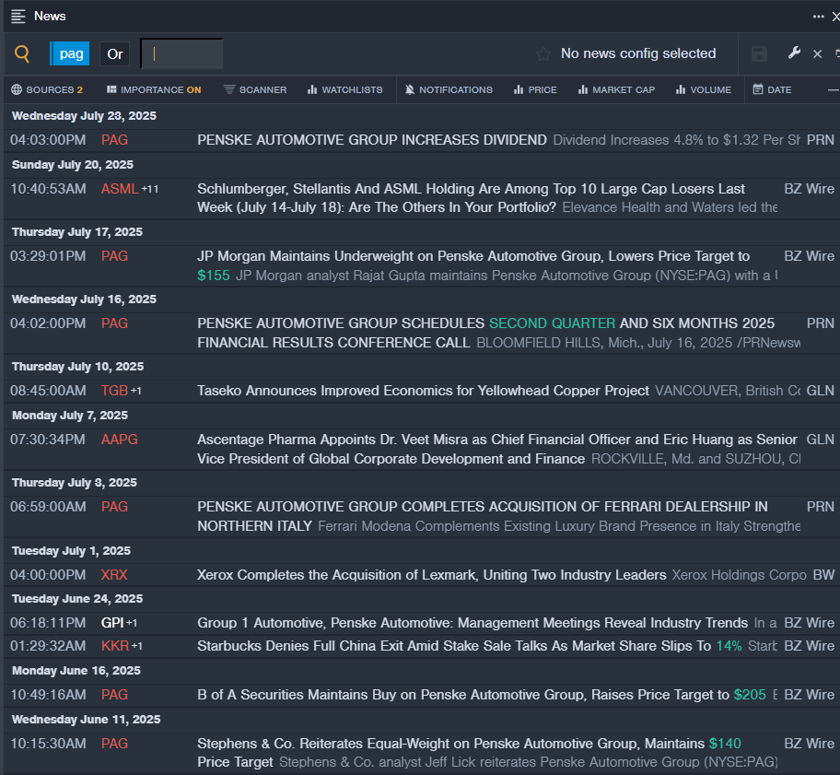
Task: Open the Sources 2 filter
Action: [47, 89]
